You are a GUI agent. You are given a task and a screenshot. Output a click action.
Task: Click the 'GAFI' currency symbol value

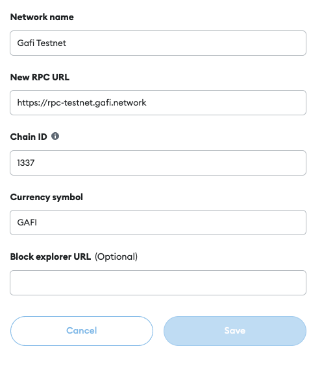27,223
